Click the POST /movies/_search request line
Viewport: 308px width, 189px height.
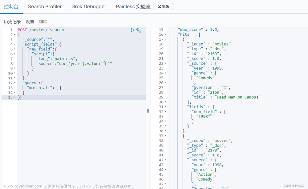coord(41,30)
